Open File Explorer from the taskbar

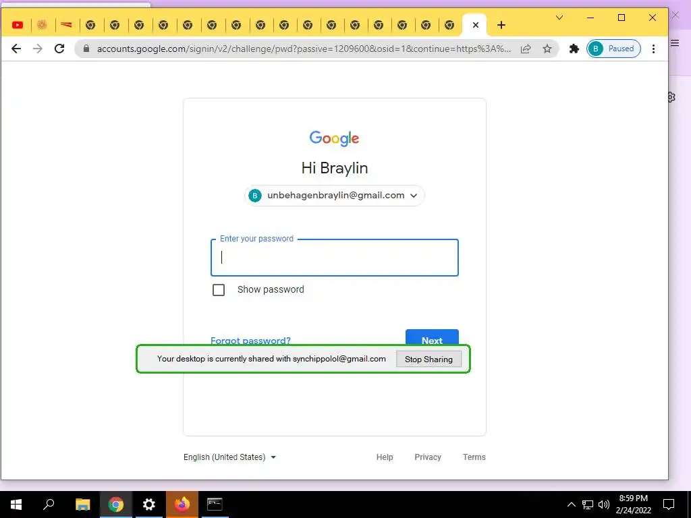coord(82,505)
